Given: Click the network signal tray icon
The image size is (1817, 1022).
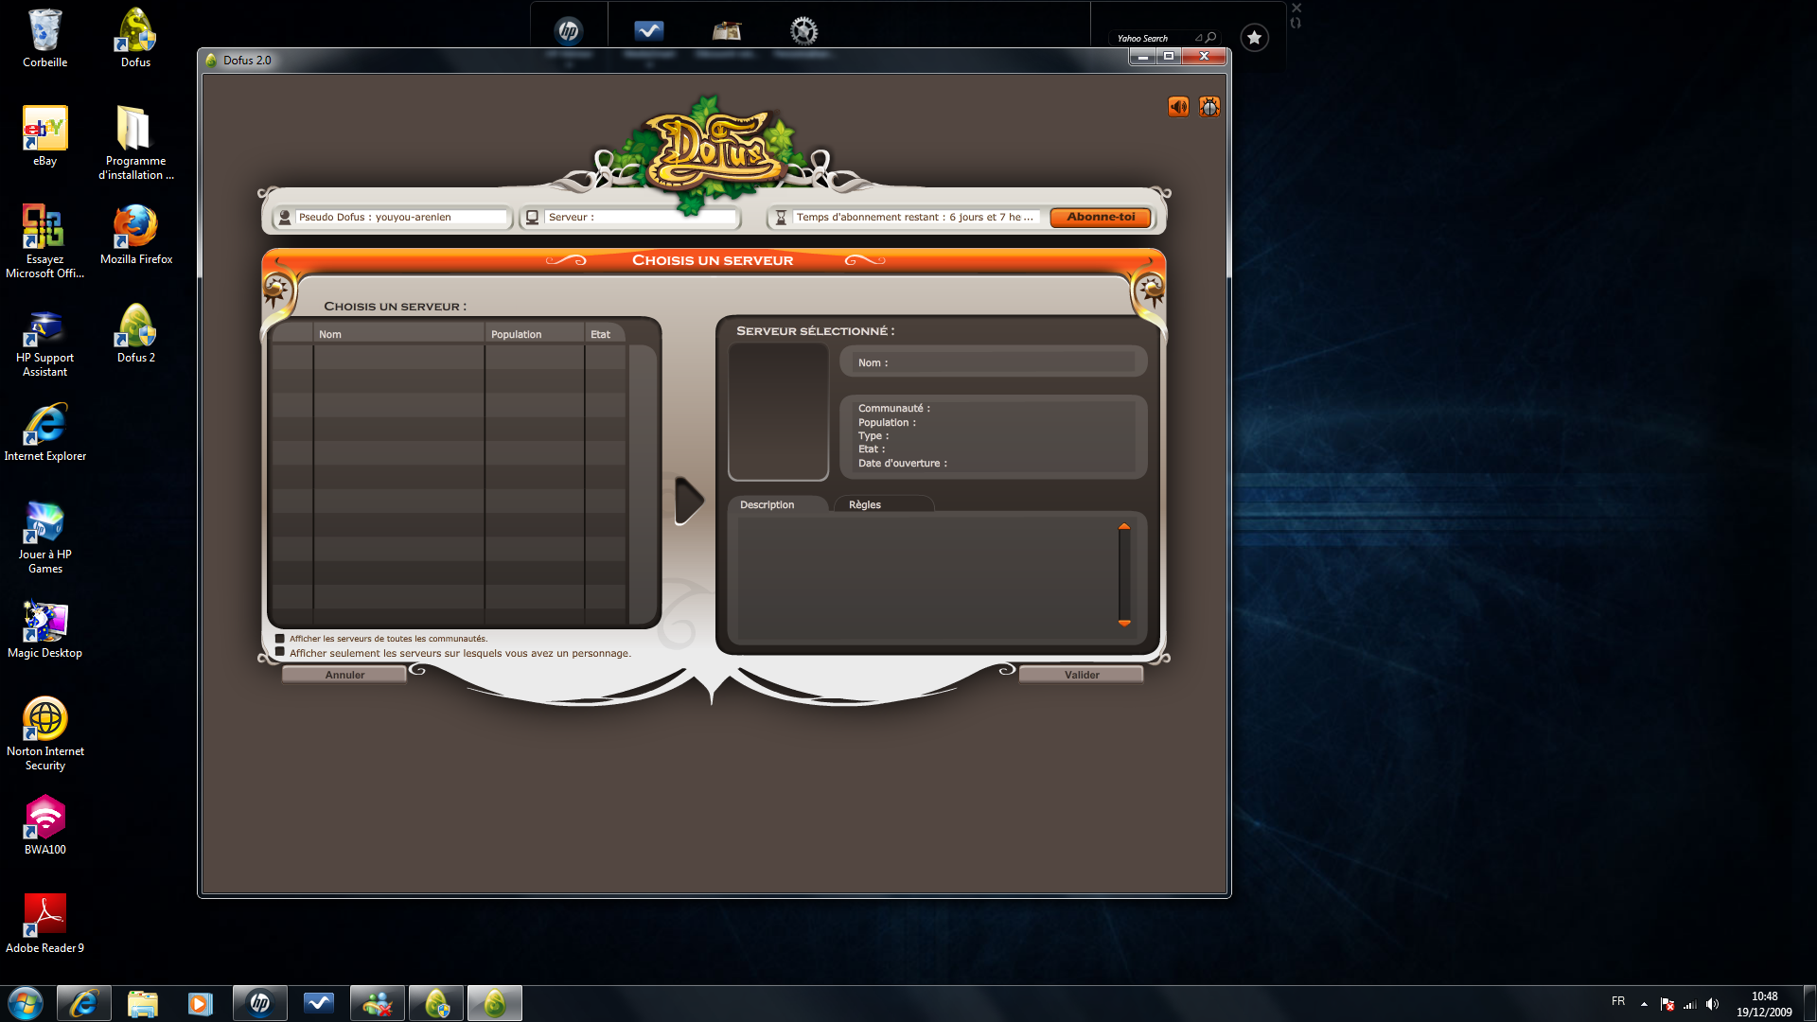Looking at the screenshot, I should click(1690, 1004).
